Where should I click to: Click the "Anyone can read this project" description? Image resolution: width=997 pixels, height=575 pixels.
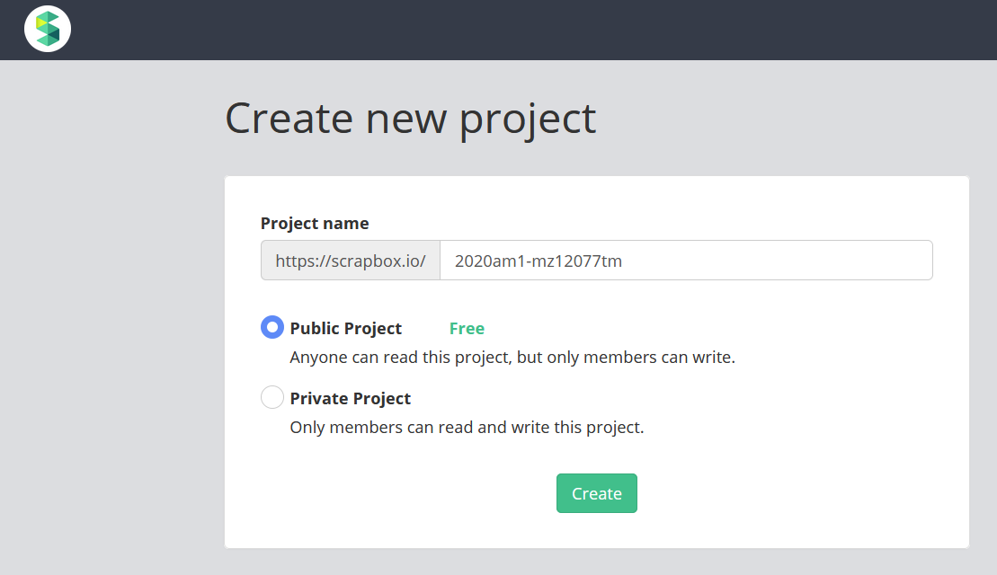point(512,358)
